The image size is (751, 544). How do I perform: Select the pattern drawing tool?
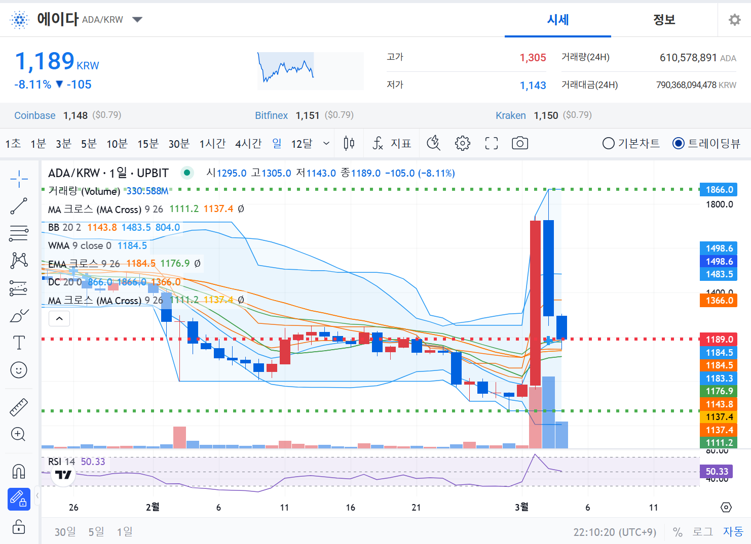pyautogui.click(x=19, y=261)
